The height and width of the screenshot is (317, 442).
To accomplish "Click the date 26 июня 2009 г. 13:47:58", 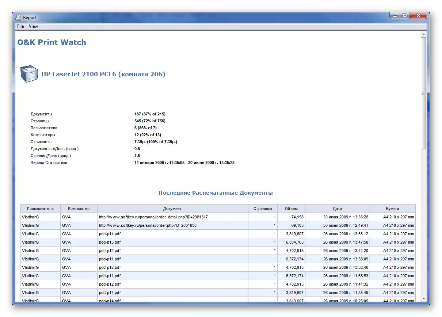I will [x=346, y=242].
